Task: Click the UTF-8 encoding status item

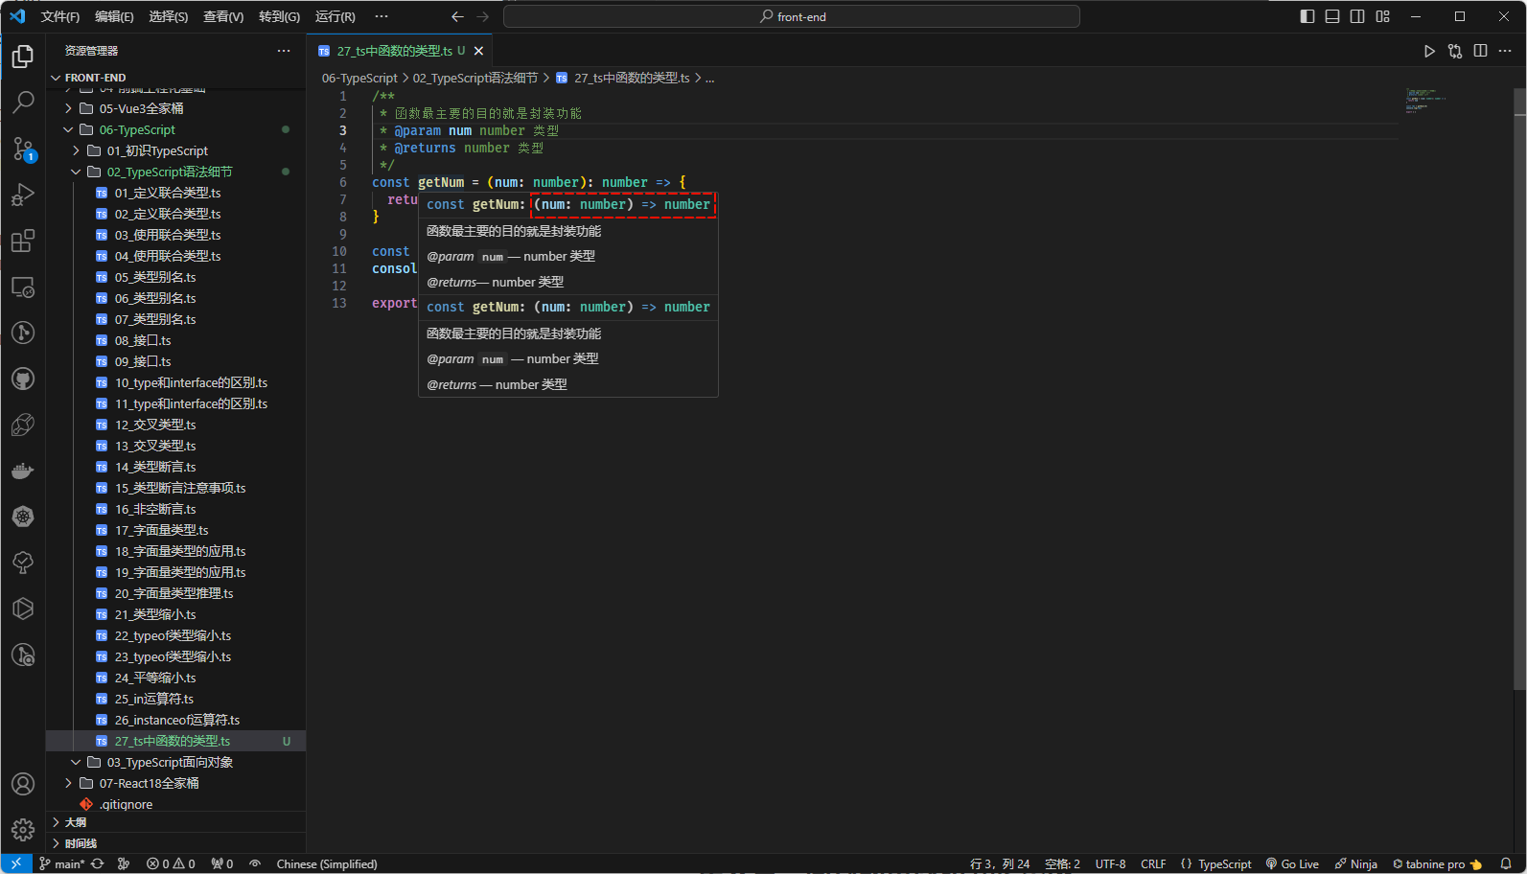Action: (1110, 863)
